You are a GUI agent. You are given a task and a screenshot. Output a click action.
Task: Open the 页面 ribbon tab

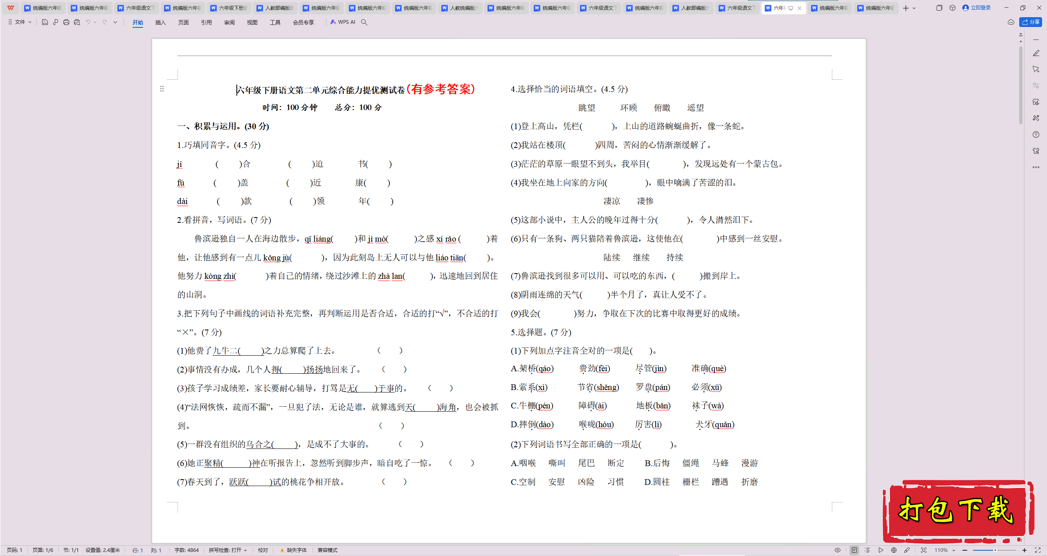pos(184,22)
